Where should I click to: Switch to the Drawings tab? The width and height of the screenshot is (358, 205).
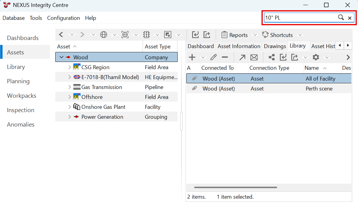point(275,46)
